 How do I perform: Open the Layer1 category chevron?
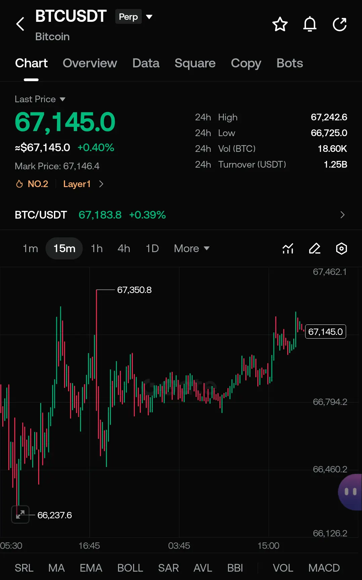(x=101, y=184)
